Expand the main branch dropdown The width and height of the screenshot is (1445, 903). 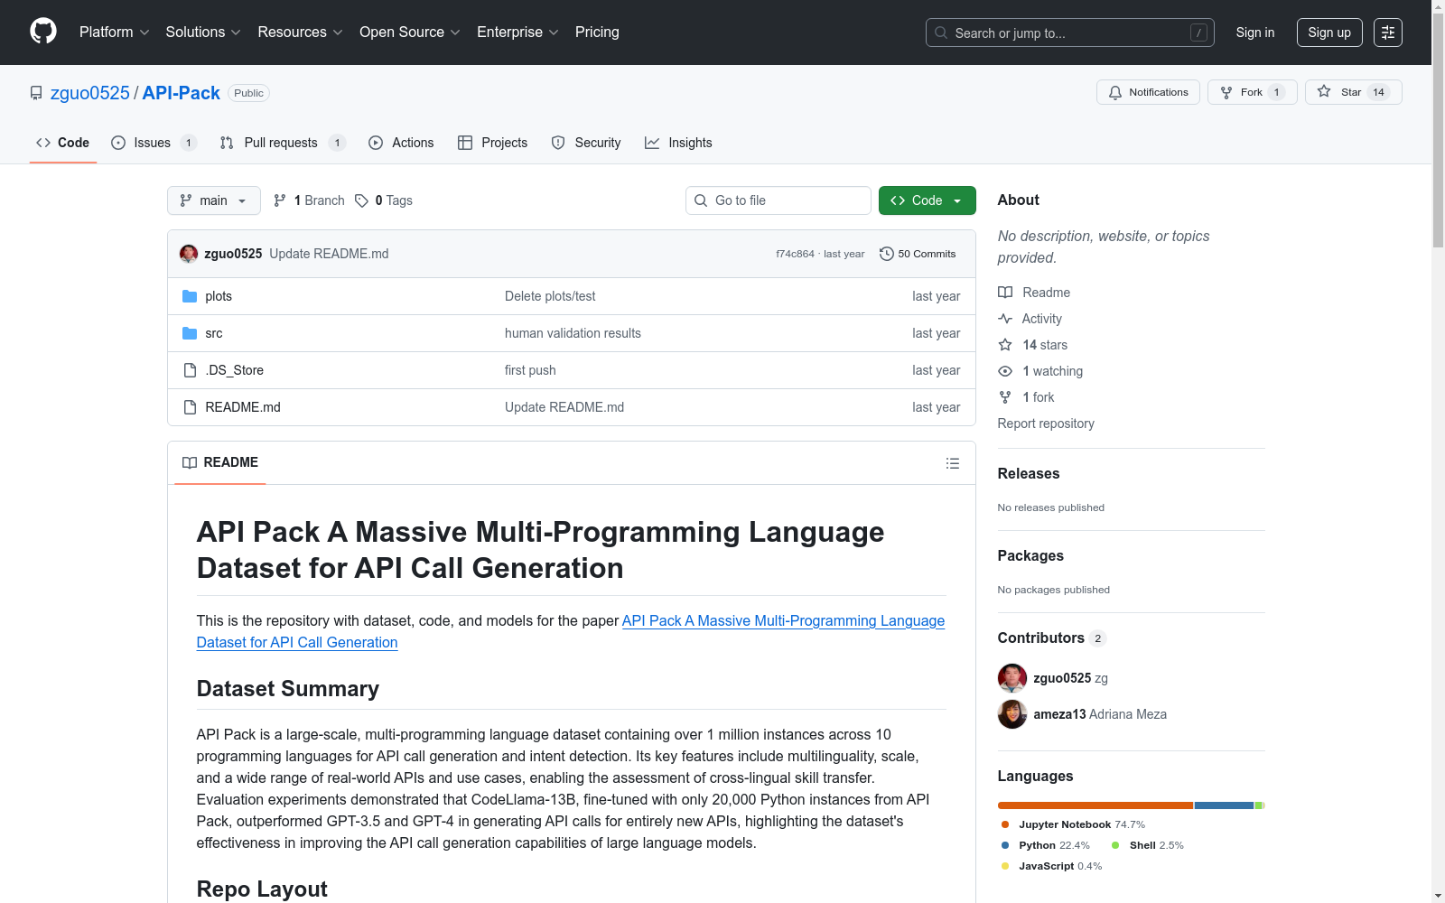[213, 200]
